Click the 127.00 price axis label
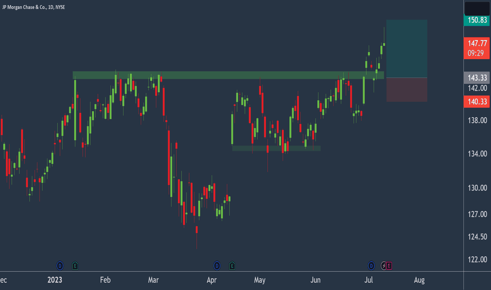The image size is (491, 290). 477,214
